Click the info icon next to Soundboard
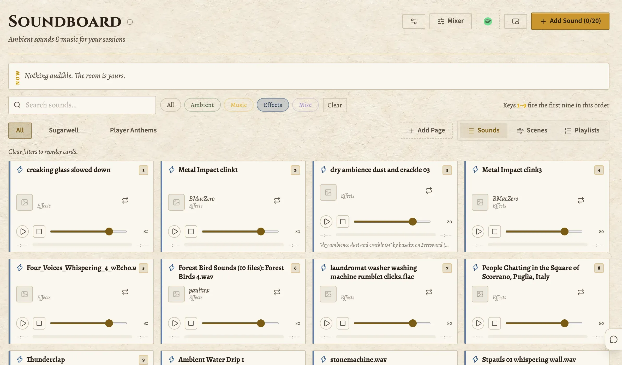622x365 pixels. click(130, 22)
